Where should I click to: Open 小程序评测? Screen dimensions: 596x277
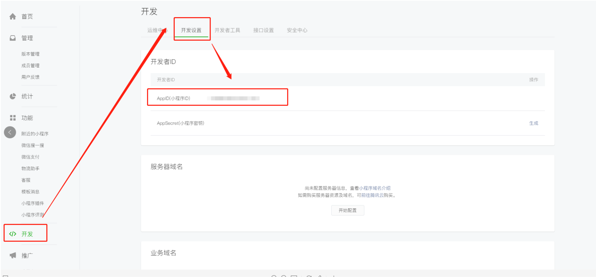[x=33, y=215]
